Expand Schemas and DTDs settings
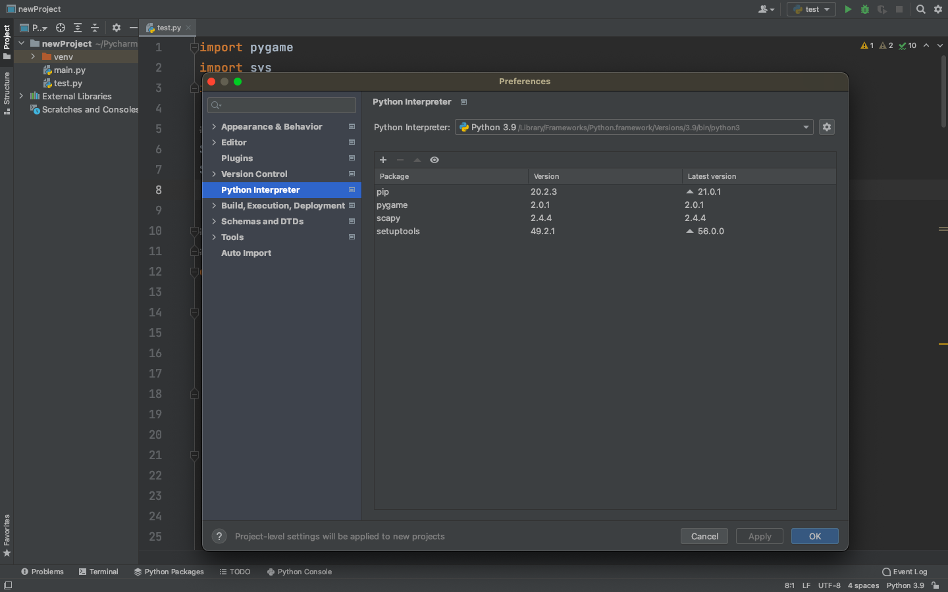 [214, 221]
